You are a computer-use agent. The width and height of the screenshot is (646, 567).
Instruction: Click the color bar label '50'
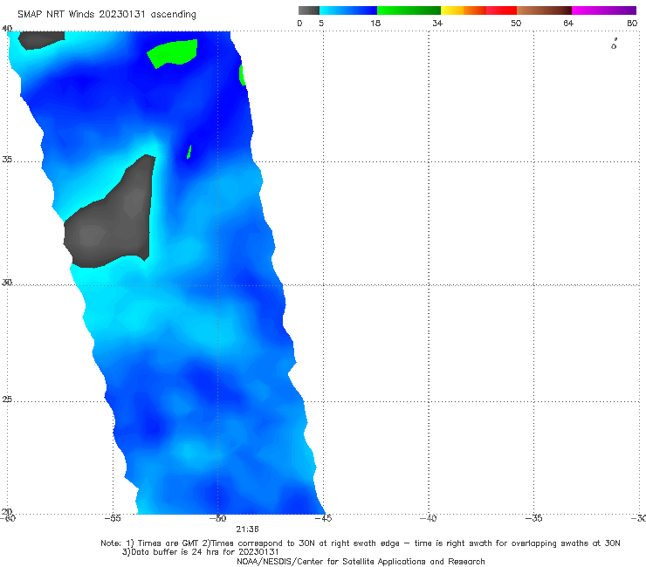click(x=516, y=23)
